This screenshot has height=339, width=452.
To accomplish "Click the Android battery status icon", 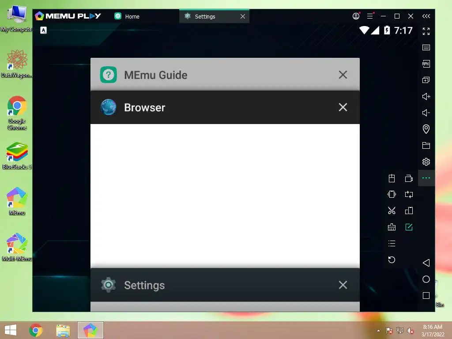I will click(x=387, y=30).
